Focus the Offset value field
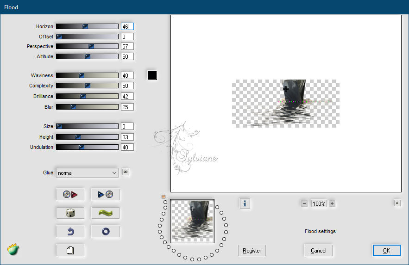Viewport: 409px width, 265px height. 127,37
